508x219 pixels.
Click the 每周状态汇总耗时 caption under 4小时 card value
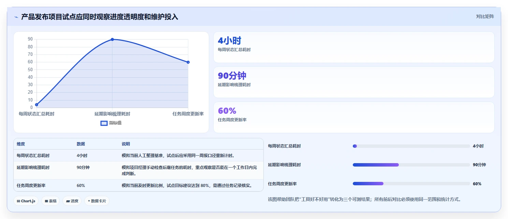[x=234, y=50]
